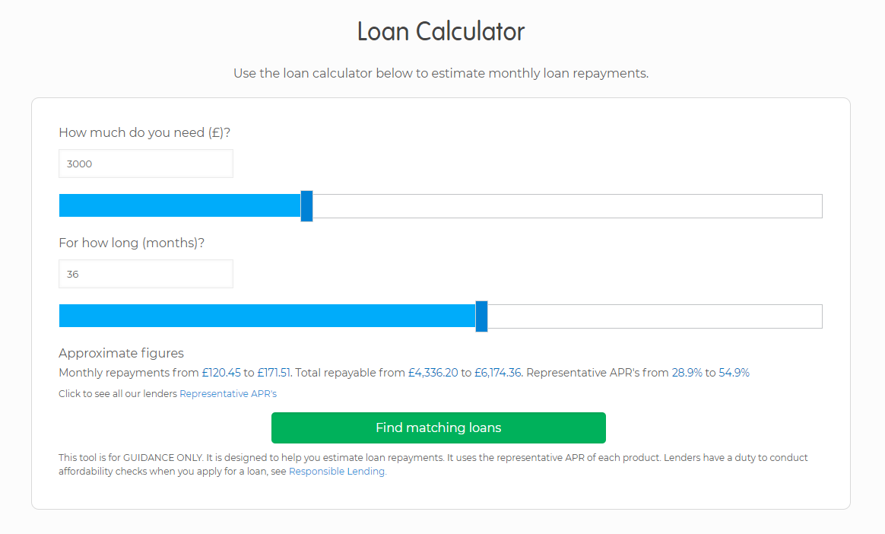This screenshot has width=885, height=534.
Task: Click the loan amount slider handle
Action: pos(306,206)
